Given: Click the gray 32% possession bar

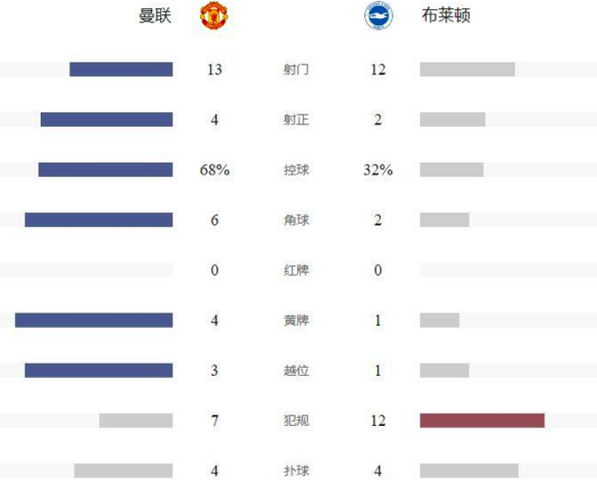Looking at the screenshot, I should (x=452, y=170).
